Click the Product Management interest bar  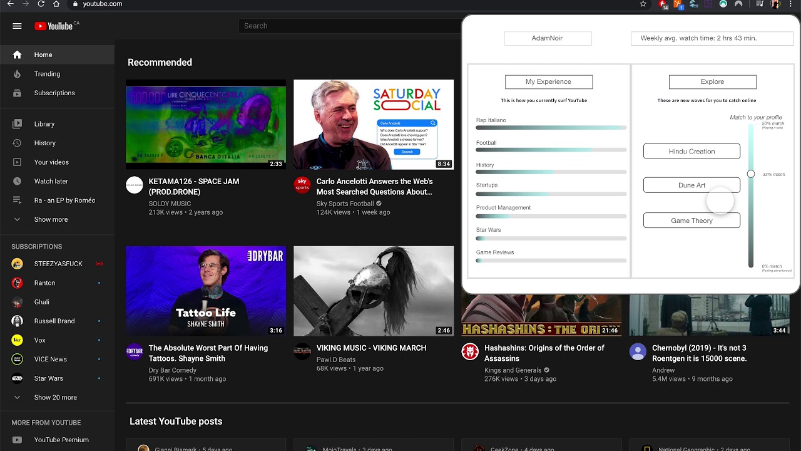coord(551,217)
